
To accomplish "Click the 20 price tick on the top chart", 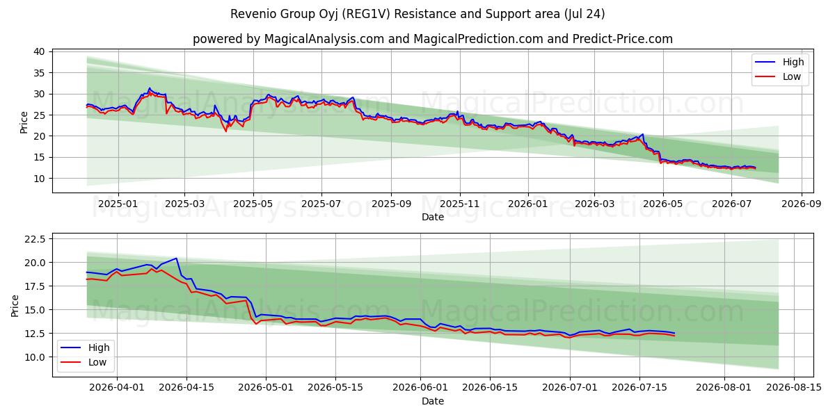I will (39, 136).
